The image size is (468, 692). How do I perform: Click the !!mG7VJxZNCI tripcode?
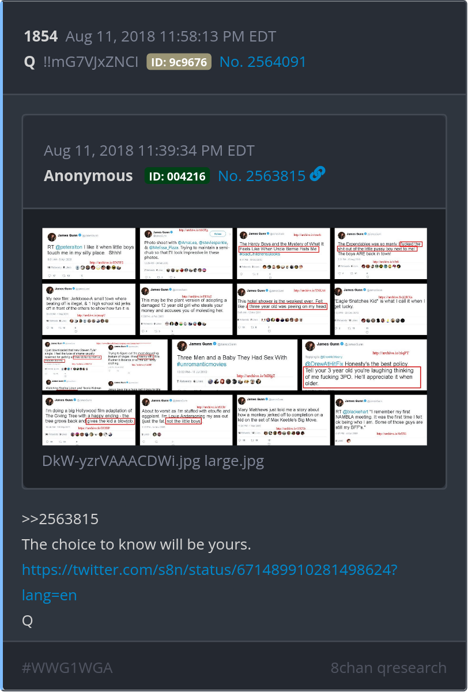point(91,62)
